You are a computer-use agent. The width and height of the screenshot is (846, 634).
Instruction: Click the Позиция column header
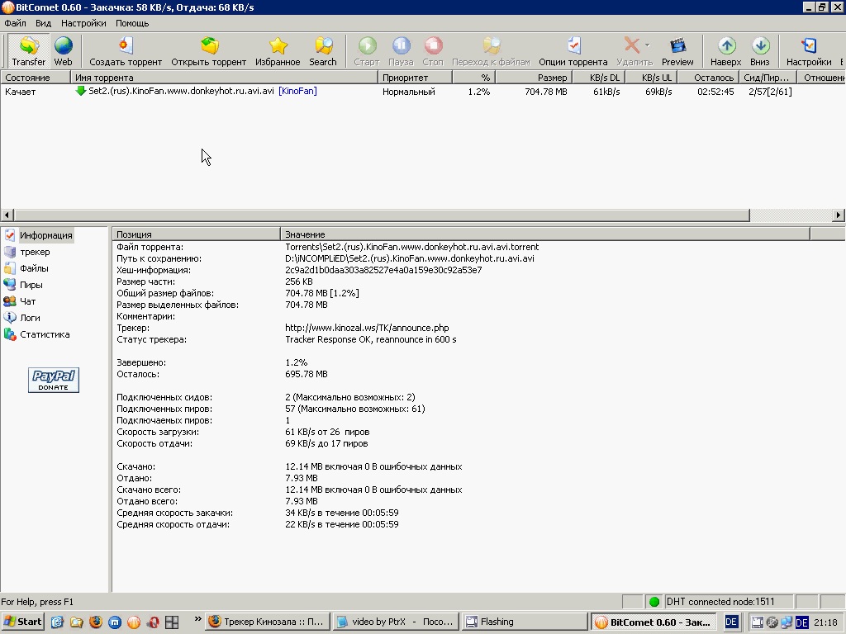pyautogui.click(x=197, y=234)
